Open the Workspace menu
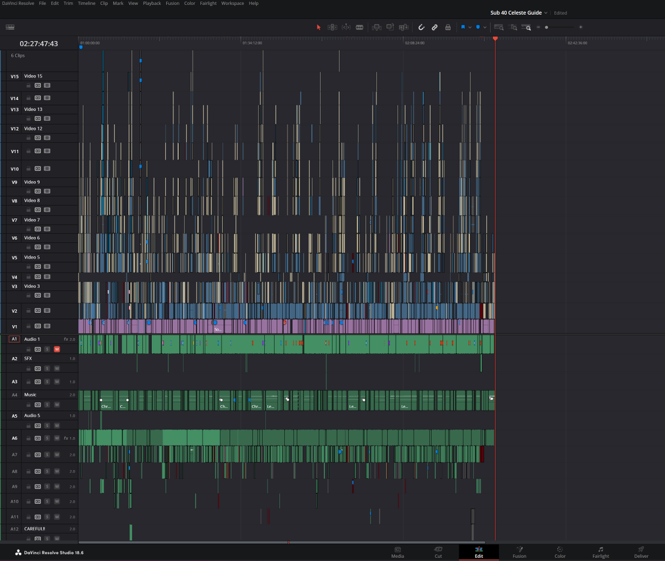The width and height of the screenshot is (665, 561). click(233, 3)
